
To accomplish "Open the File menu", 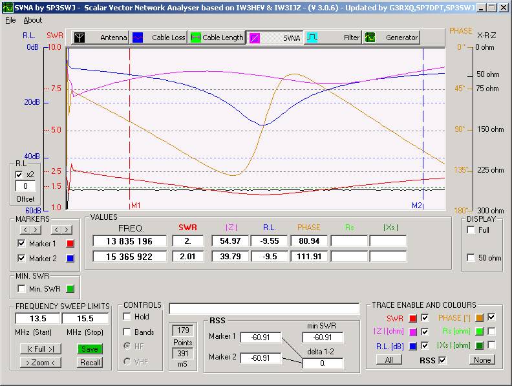I will coord(10,20).
